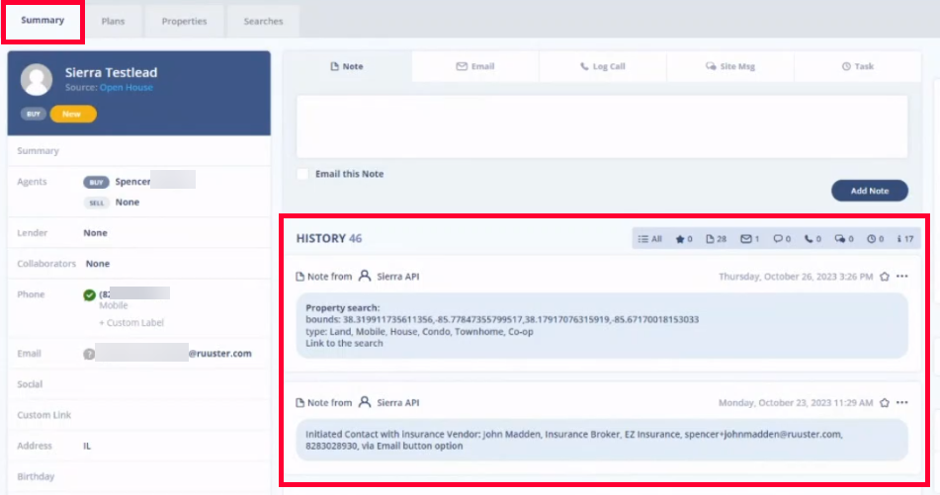Viewport: 940px width, 495px height.
Task: Click the Add Note button
Action: (869, 191)
